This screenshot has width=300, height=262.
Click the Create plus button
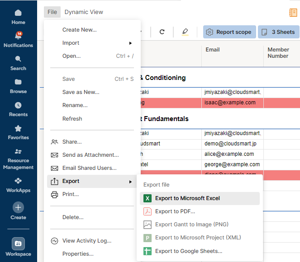(18, 207)
